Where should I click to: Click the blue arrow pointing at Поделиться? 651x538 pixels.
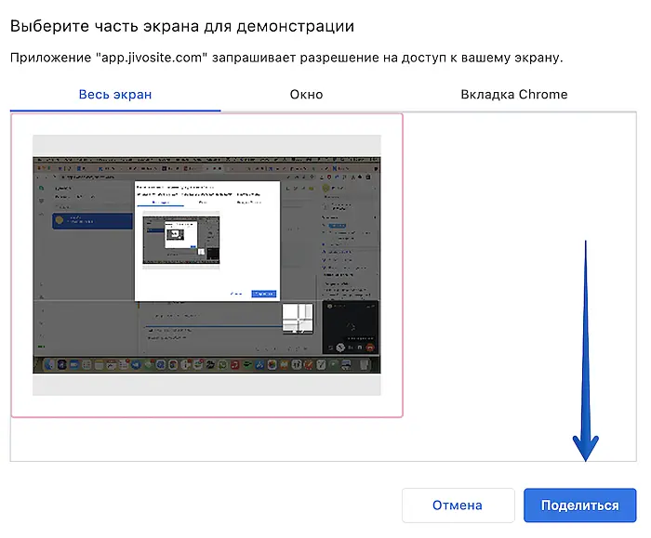(586, 353)
